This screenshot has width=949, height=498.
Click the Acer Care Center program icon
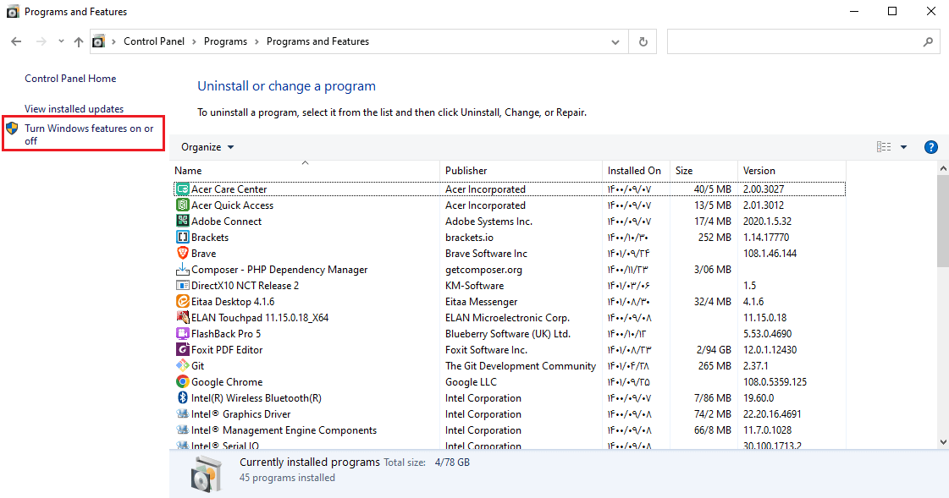pos(182,189)
